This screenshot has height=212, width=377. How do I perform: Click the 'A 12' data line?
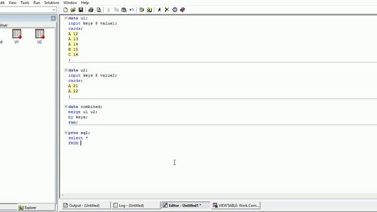[73, 34]
